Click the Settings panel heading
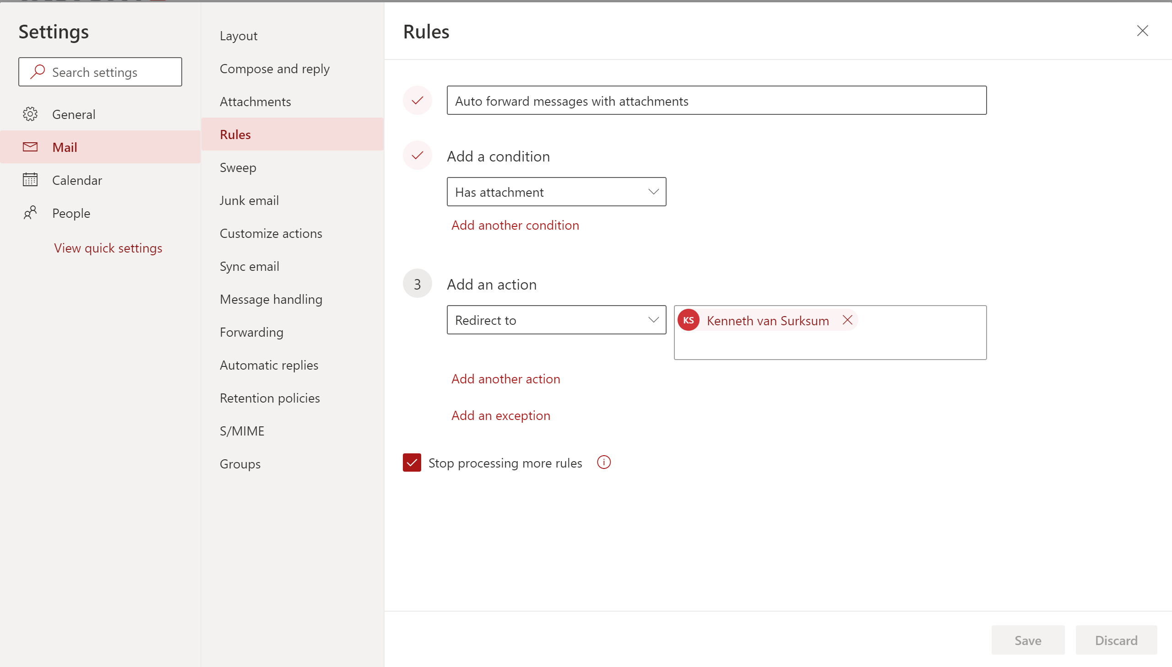 pyautogui.click(x=54, y=32)
